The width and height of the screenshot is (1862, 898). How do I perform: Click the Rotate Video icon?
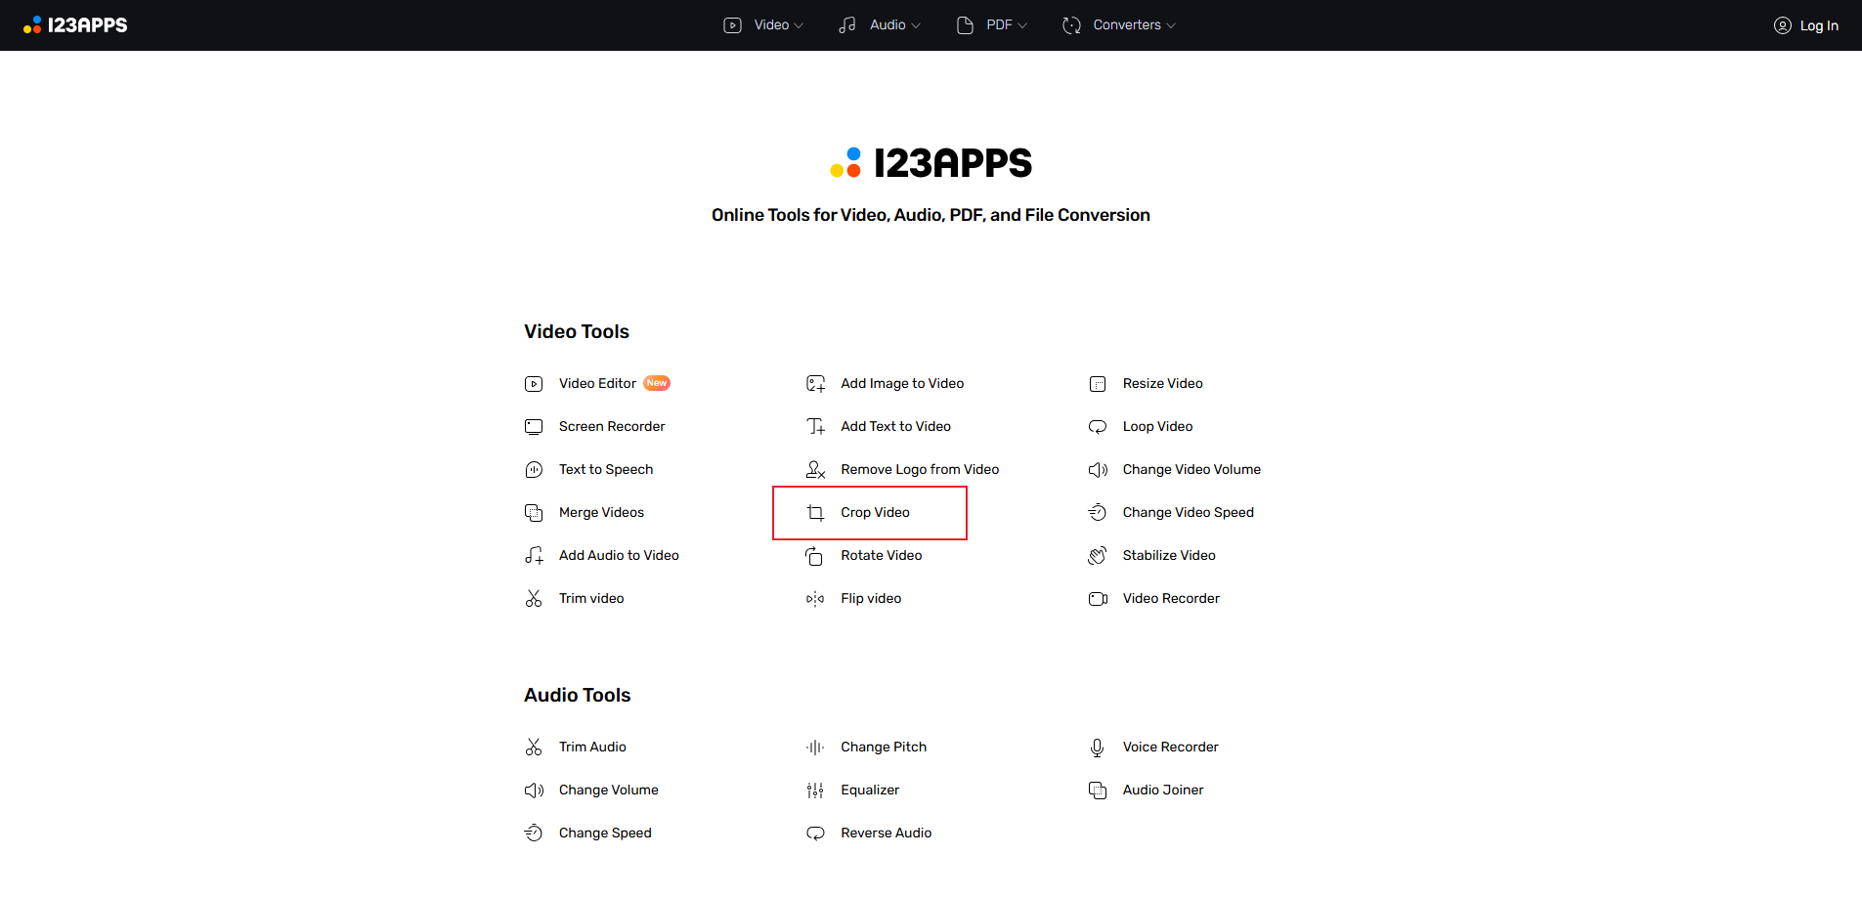[x=815, y=556]
